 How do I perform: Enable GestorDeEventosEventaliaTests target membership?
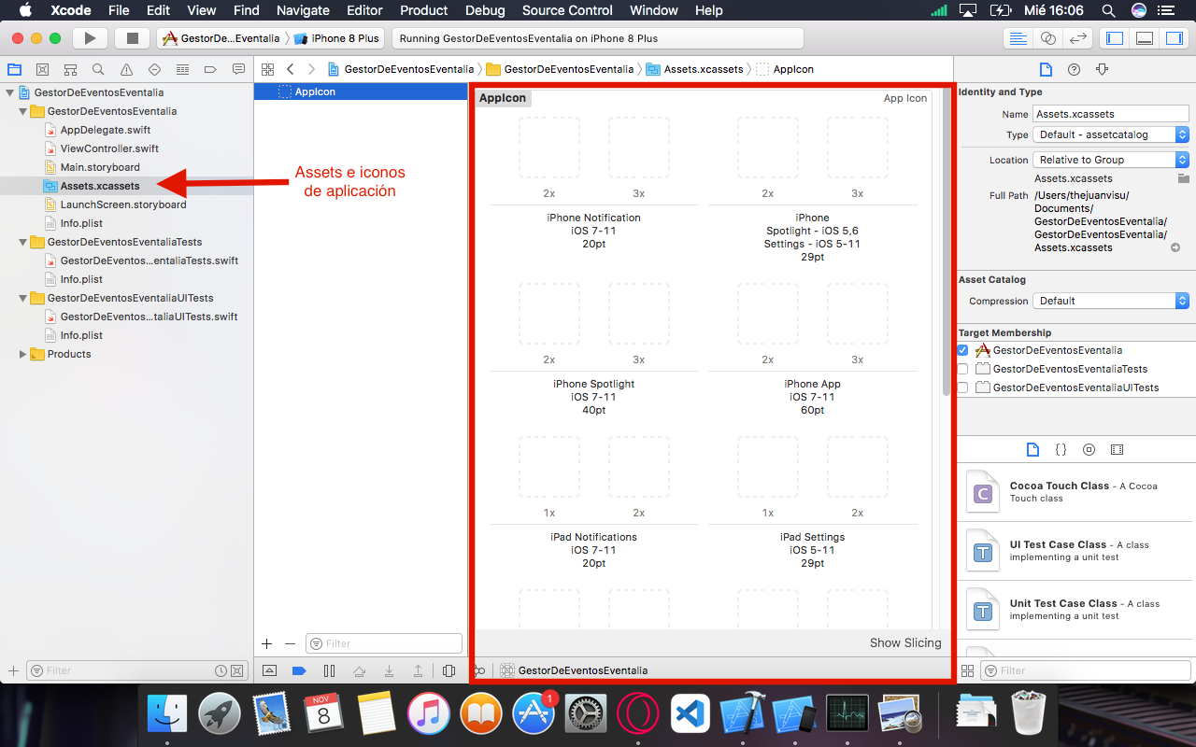tap(962, 369)
